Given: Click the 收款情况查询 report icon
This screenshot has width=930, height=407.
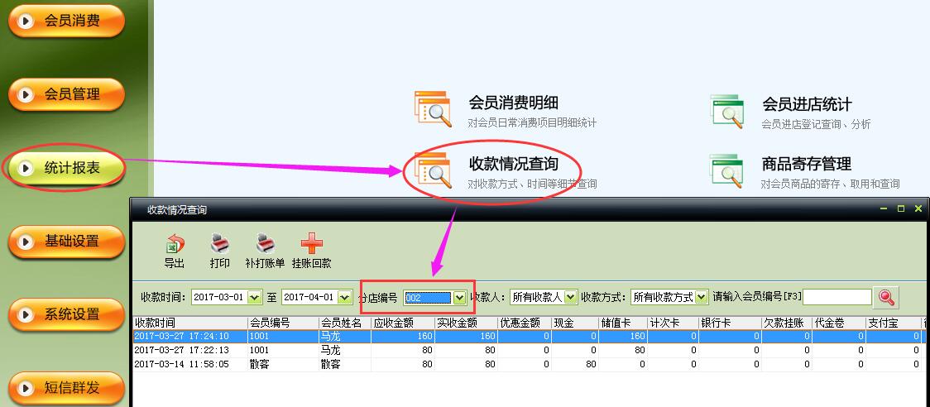Looking at the screenshot, I should 433,170.
